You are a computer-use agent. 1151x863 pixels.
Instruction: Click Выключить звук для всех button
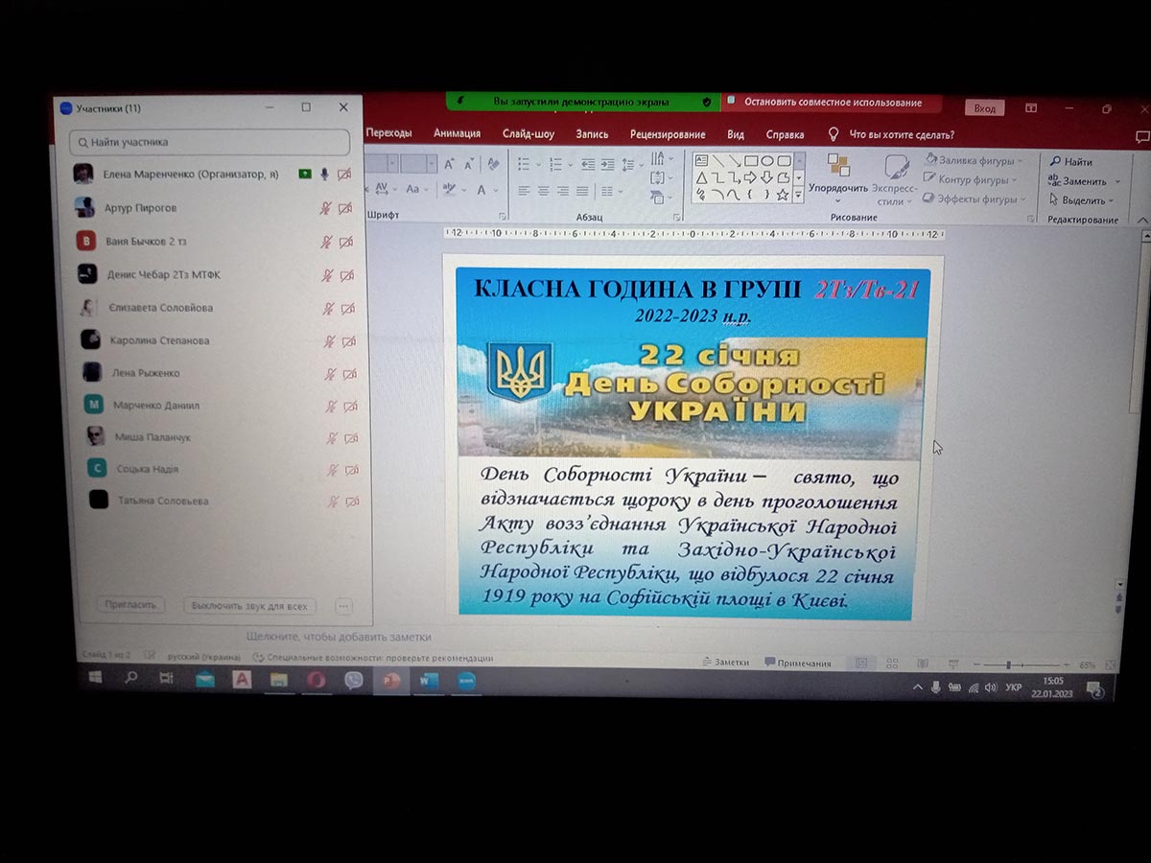[x=249, y=606]
